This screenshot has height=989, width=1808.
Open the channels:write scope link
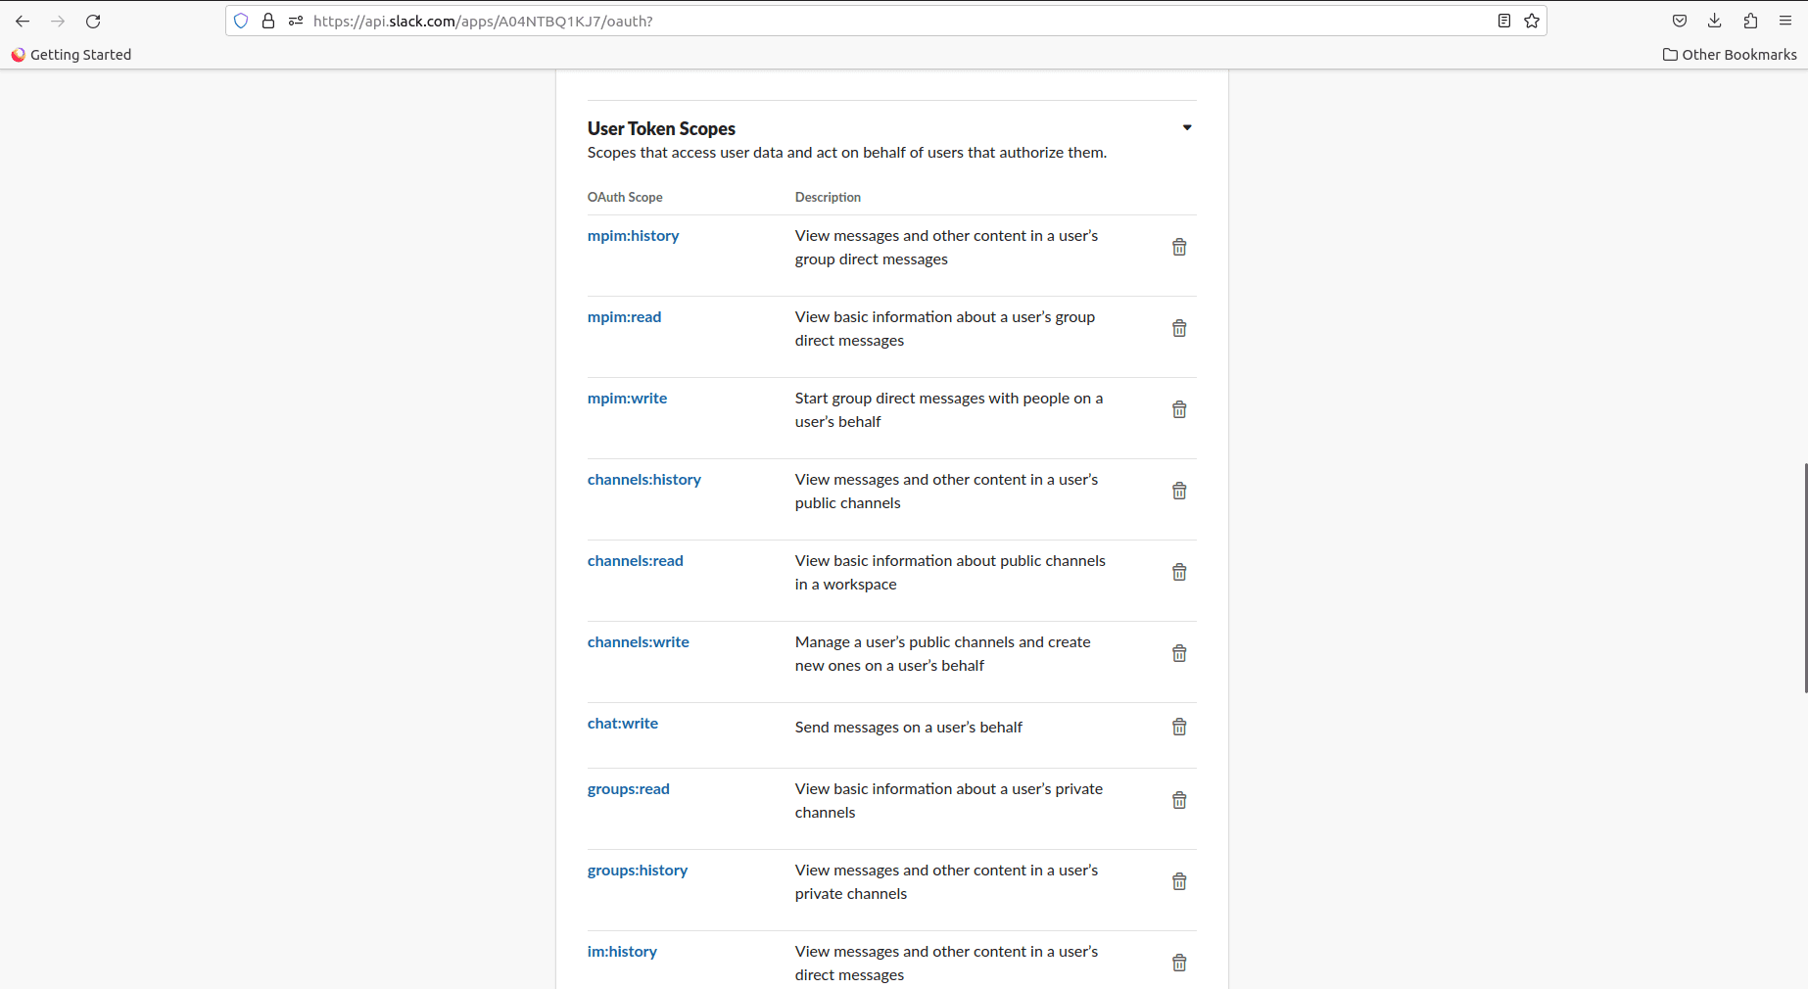(639, 642)
